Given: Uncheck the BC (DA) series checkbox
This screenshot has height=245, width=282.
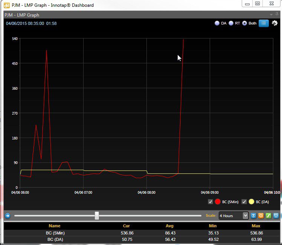Looking at the screenshot, I should click(x=244, y=202).
